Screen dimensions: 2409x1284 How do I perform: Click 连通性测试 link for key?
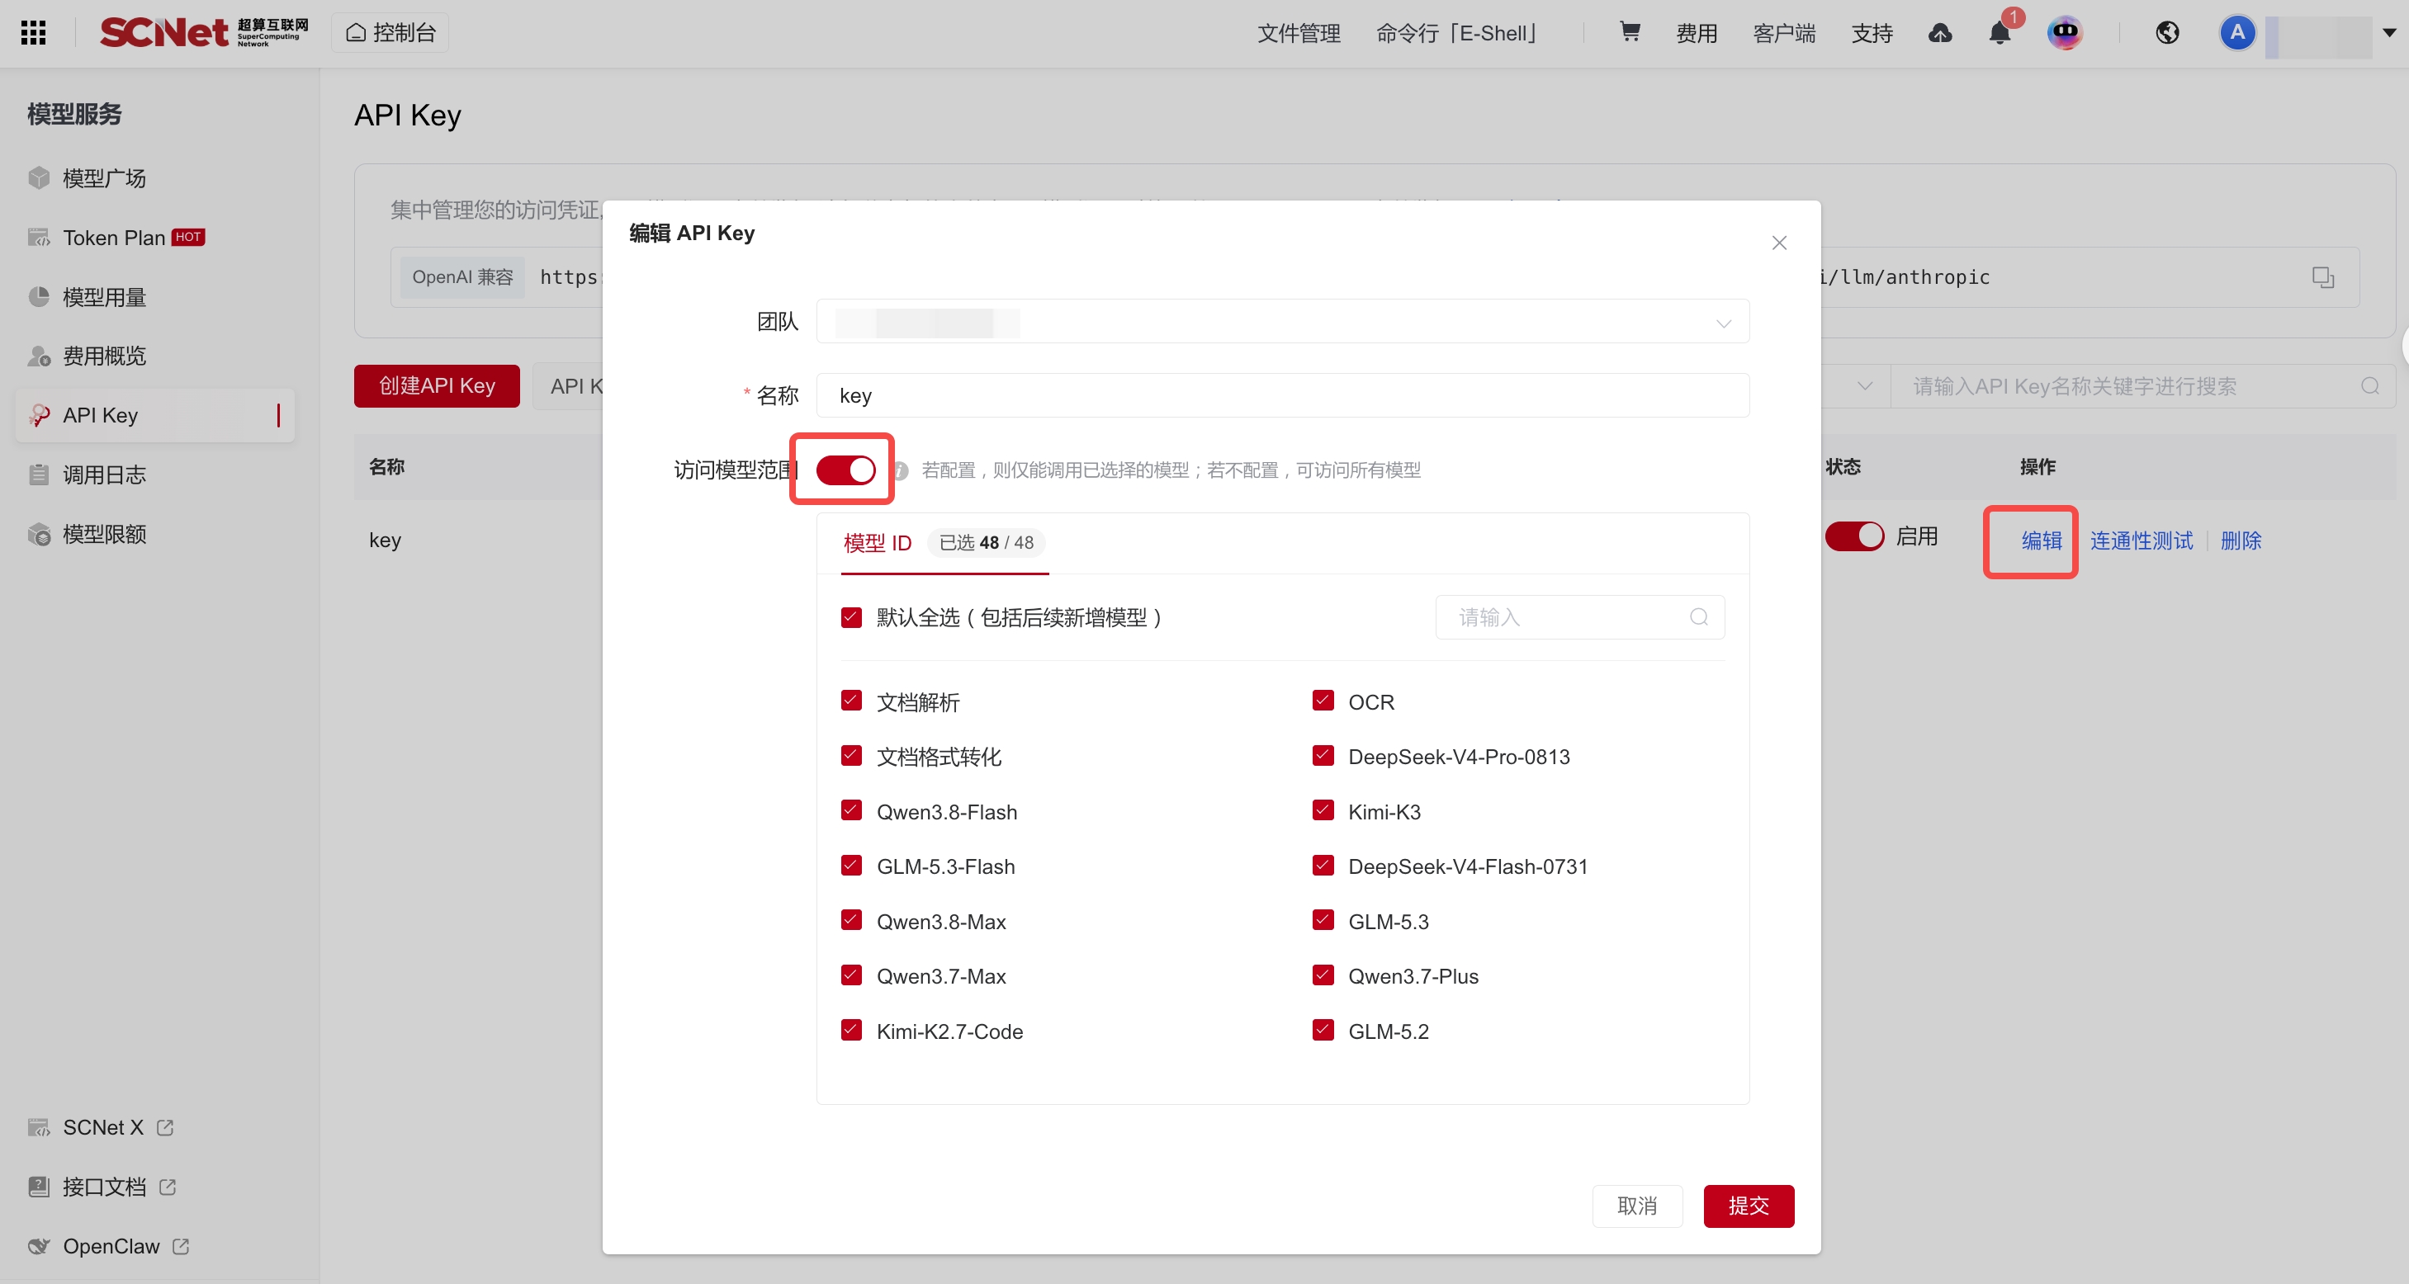coord(2142,541)
